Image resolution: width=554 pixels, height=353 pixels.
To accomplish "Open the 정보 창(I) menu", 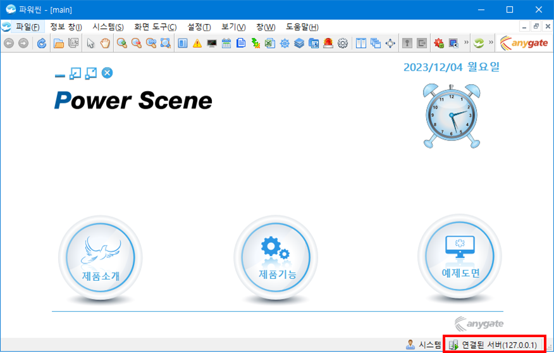I will click(66, 27).
